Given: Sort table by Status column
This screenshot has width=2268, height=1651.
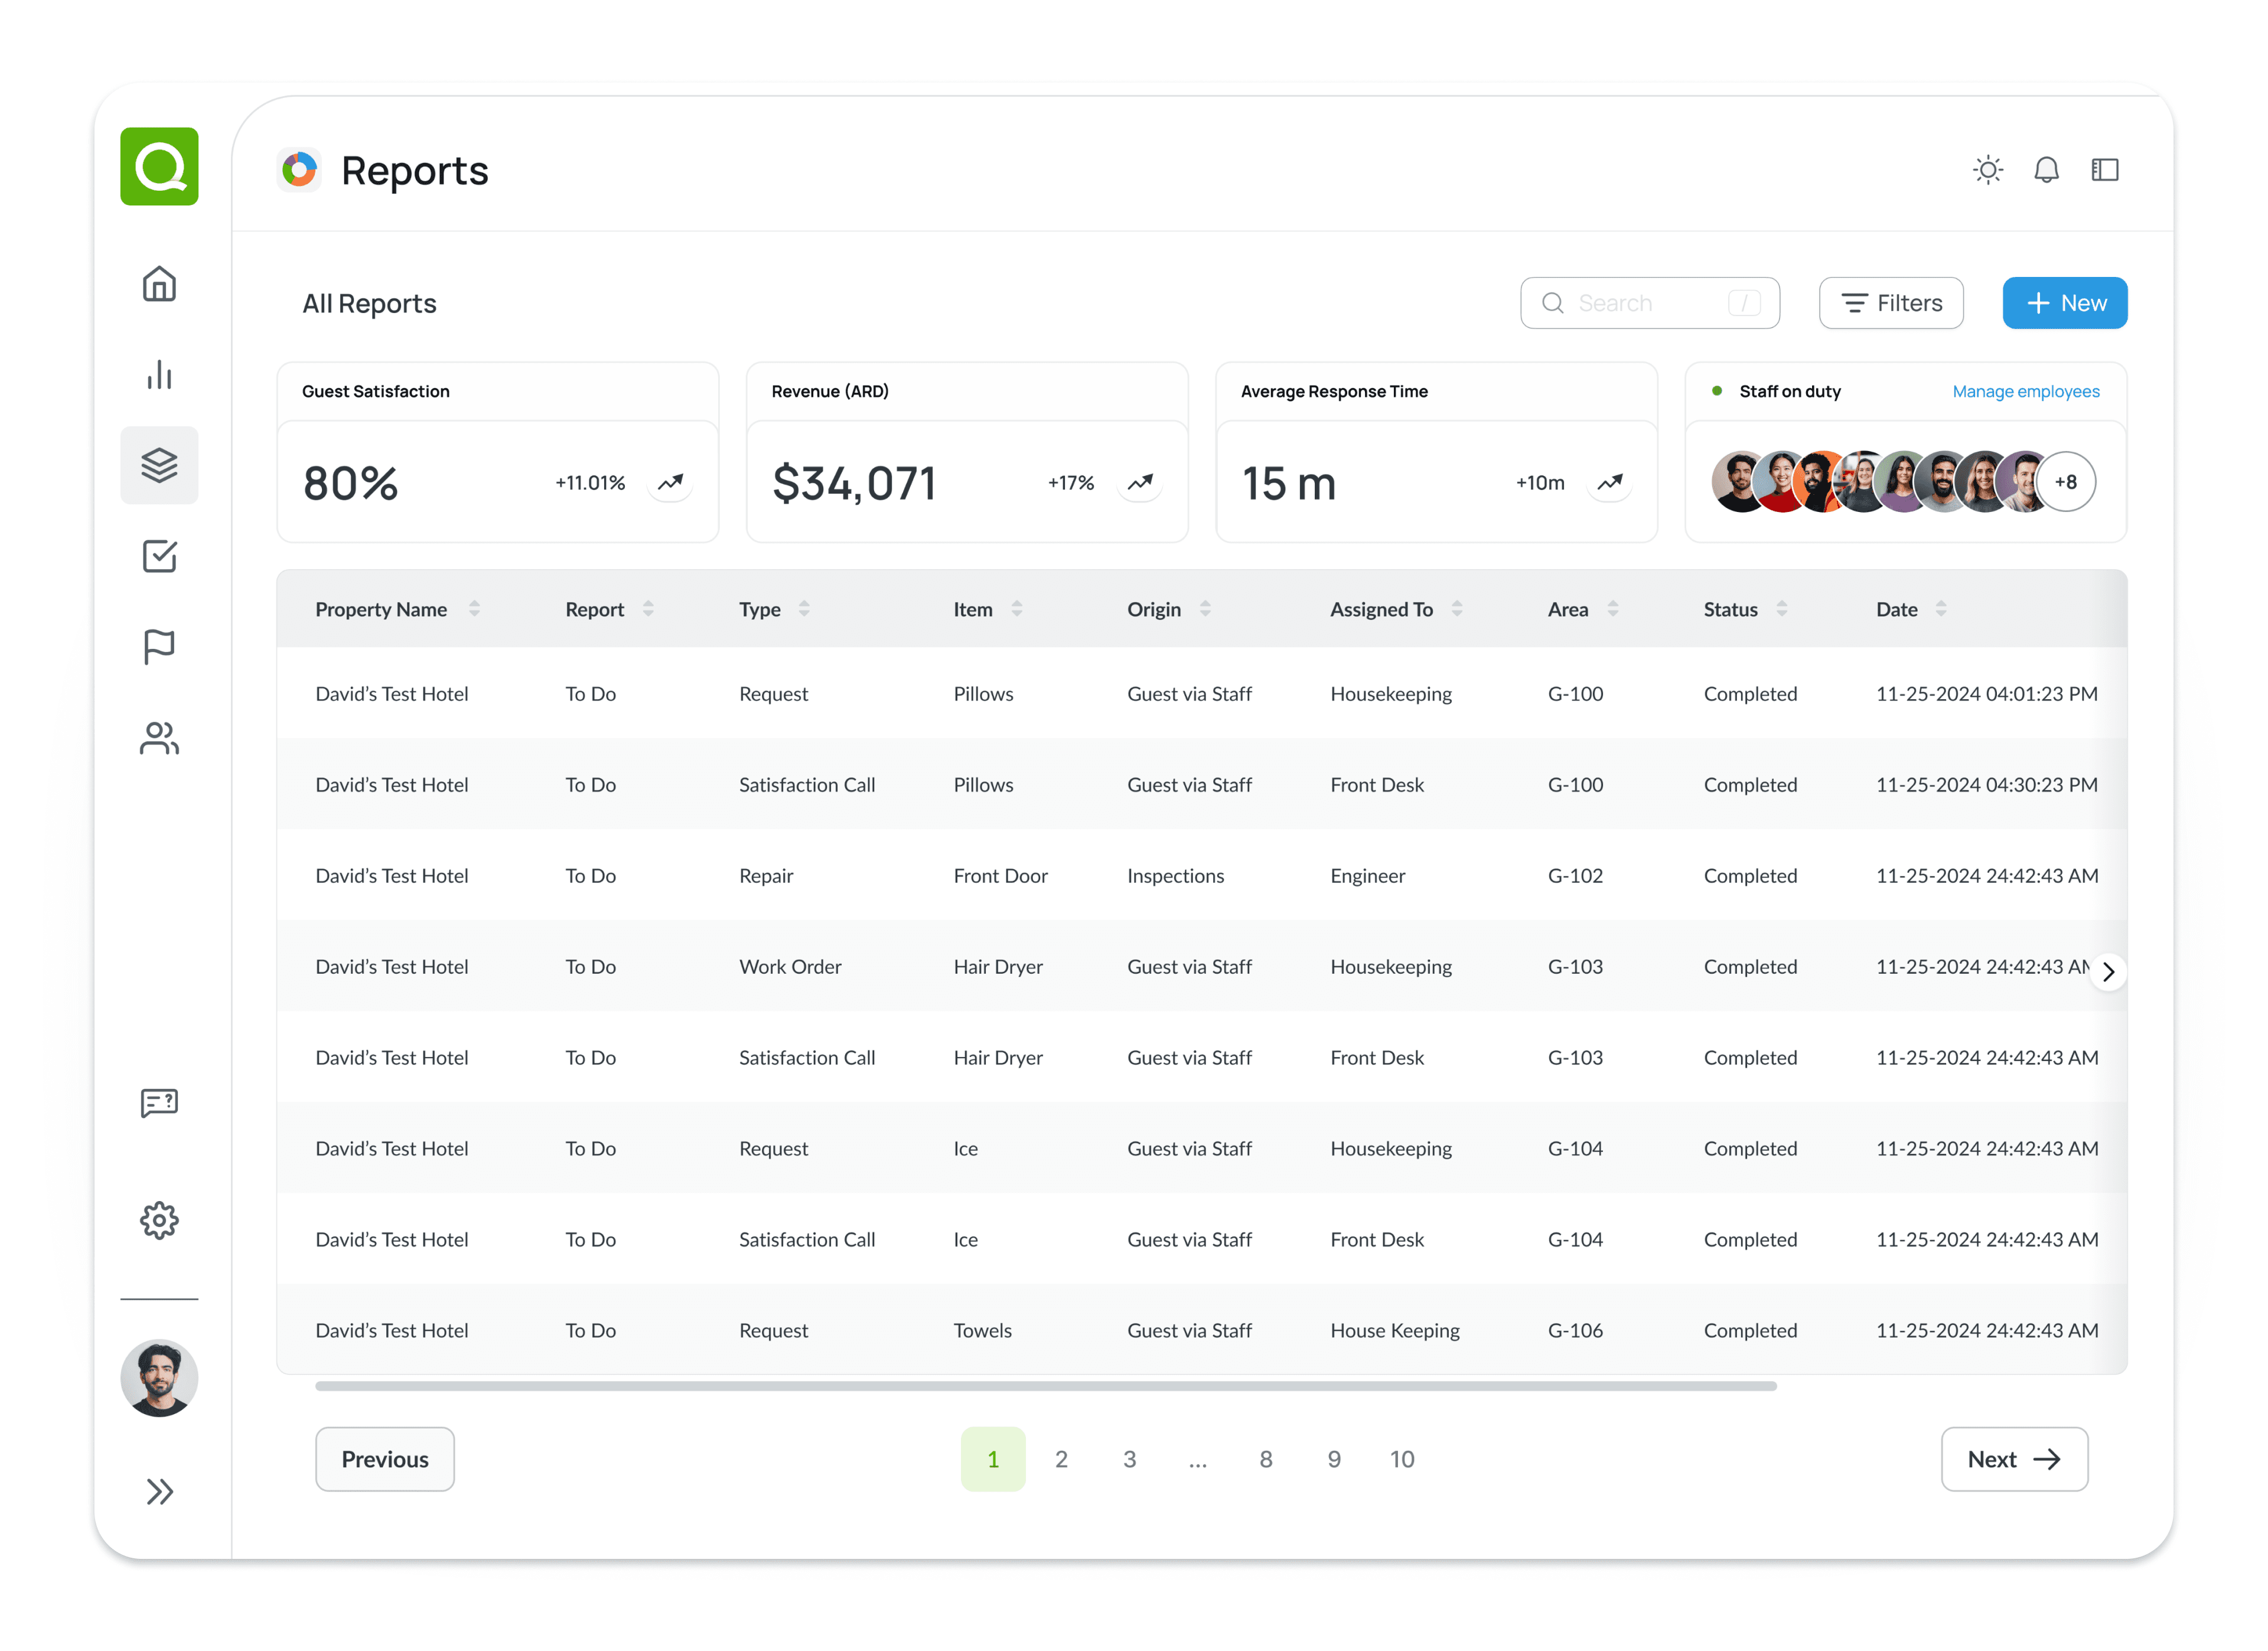Looking at the screenshot, I should click(1781, 609).
